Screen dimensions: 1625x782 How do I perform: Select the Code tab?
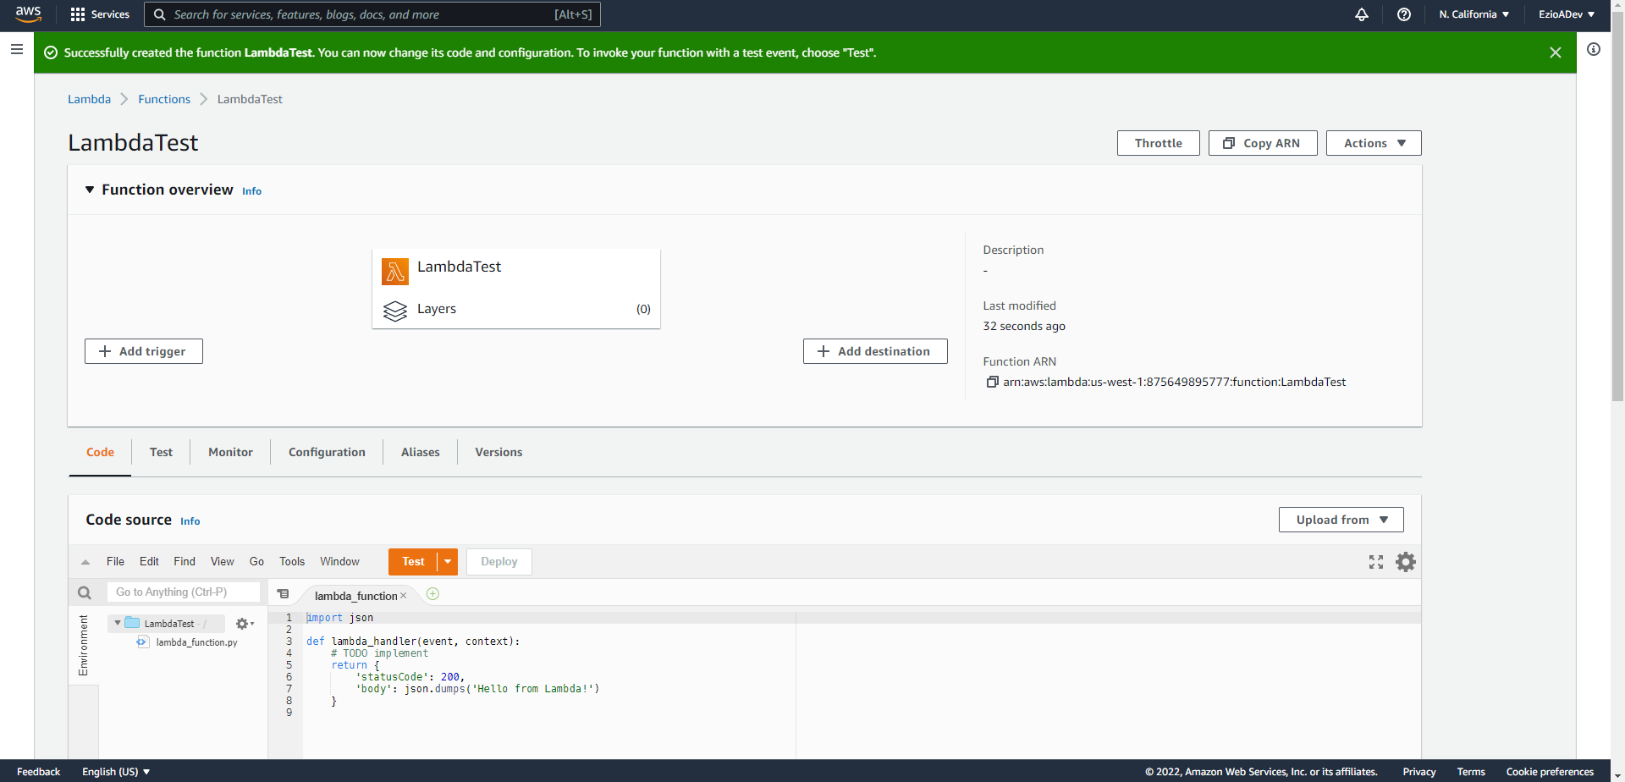[100, 452]
